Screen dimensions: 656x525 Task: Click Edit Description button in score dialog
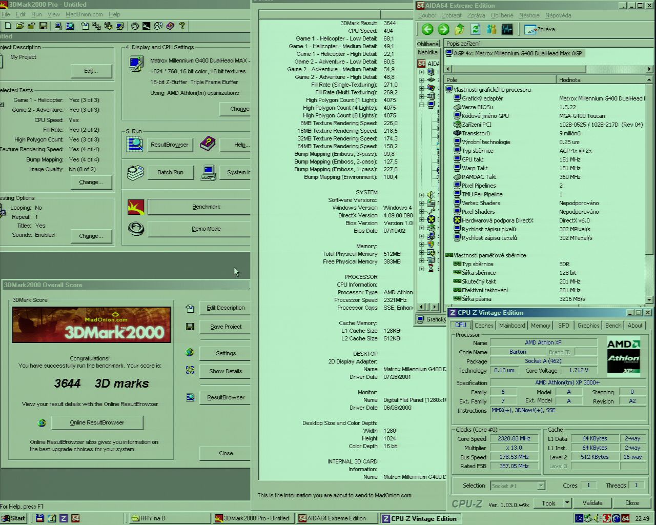click(x=225, y=308)
